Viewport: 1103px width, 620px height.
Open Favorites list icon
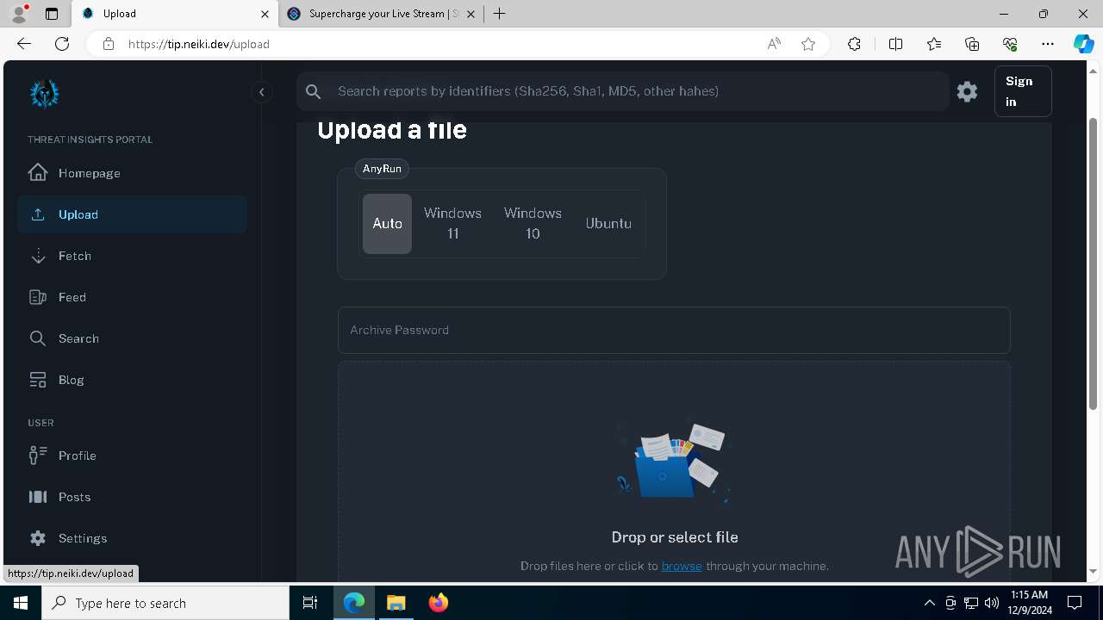pos(934,44)
